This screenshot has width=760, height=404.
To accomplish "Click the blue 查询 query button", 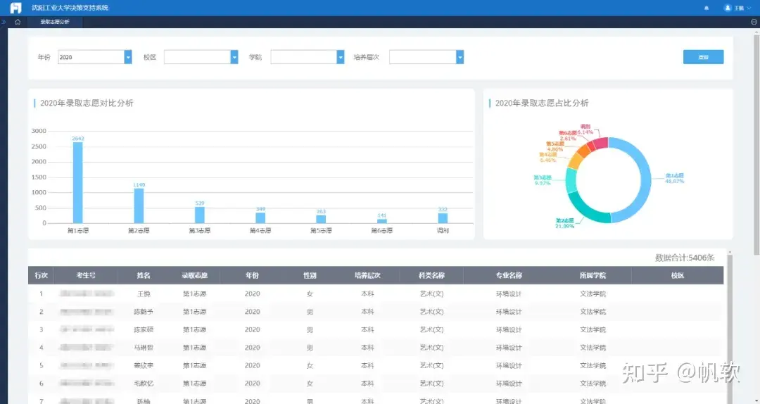I will [x=703, y=57].
